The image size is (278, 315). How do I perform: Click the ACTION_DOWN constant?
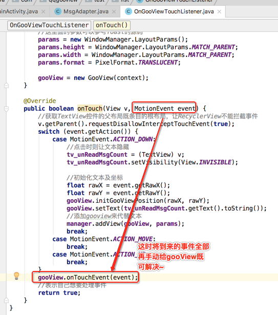point(133,139)
